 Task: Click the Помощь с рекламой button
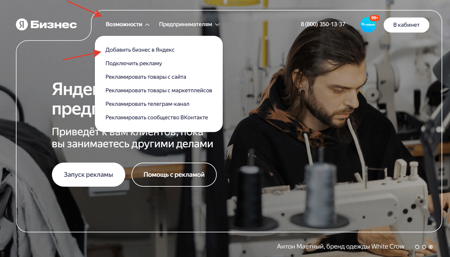[x=174, y=175]
